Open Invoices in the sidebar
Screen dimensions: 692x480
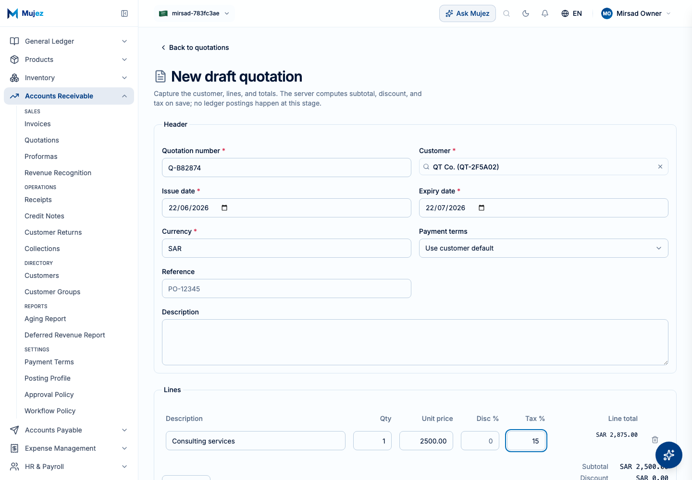coord(37,124)
